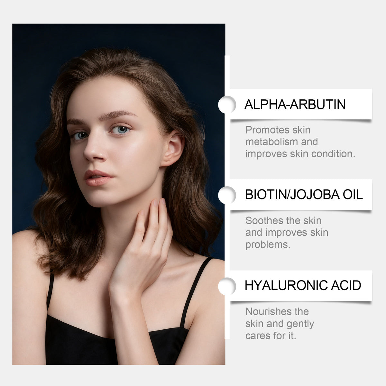The image size is (386, 386).
Task: Click 'cares for it.' text line
Action: (271, 335)
